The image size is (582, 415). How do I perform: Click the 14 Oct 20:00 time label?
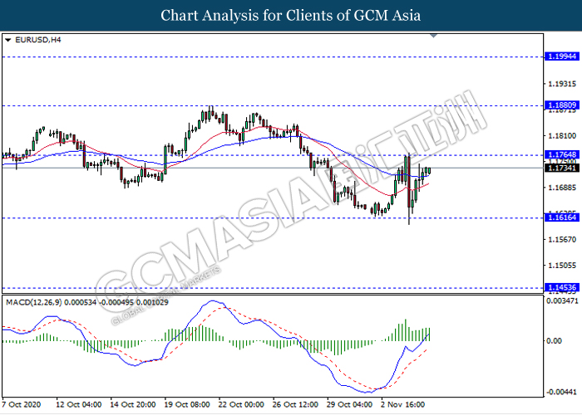[x=133, y=404]
